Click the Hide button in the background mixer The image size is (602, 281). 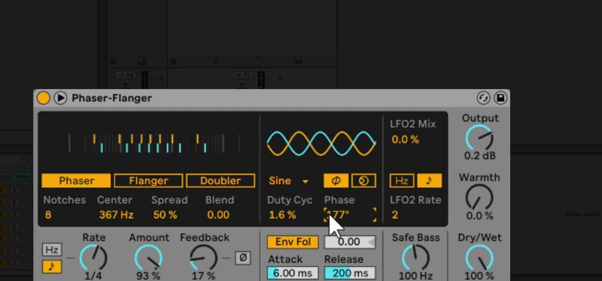coord(22,177)
